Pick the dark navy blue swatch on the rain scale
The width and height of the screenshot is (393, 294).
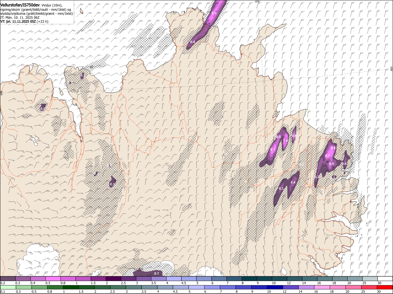coord(275,287)
